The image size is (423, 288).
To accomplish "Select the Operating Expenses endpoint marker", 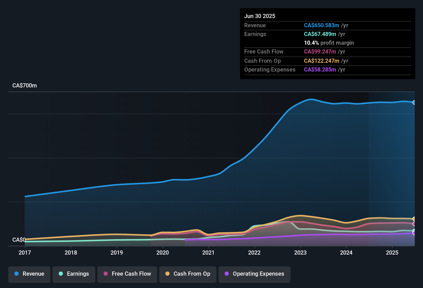I will [414, 233].
